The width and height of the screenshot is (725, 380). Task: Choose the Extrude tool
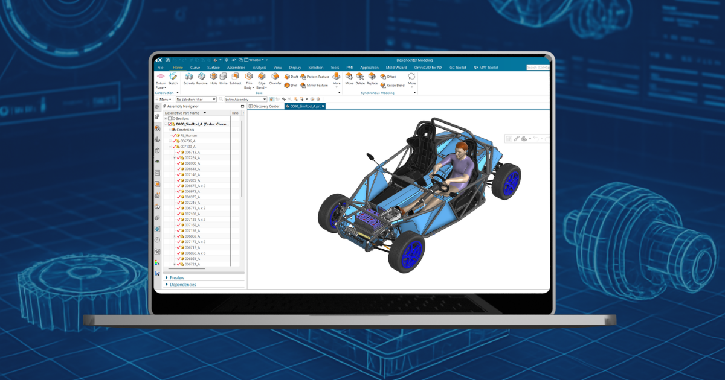[x=189, y=79]
